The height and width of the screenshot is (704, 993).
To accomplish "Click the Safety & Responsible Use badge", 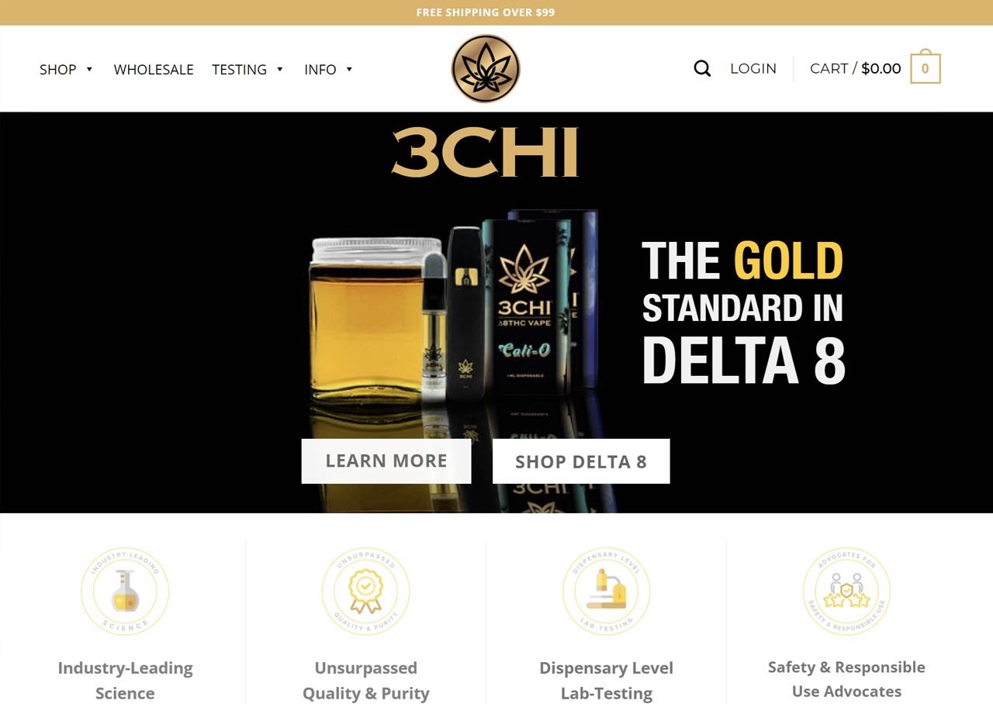I will click(846, 592).
